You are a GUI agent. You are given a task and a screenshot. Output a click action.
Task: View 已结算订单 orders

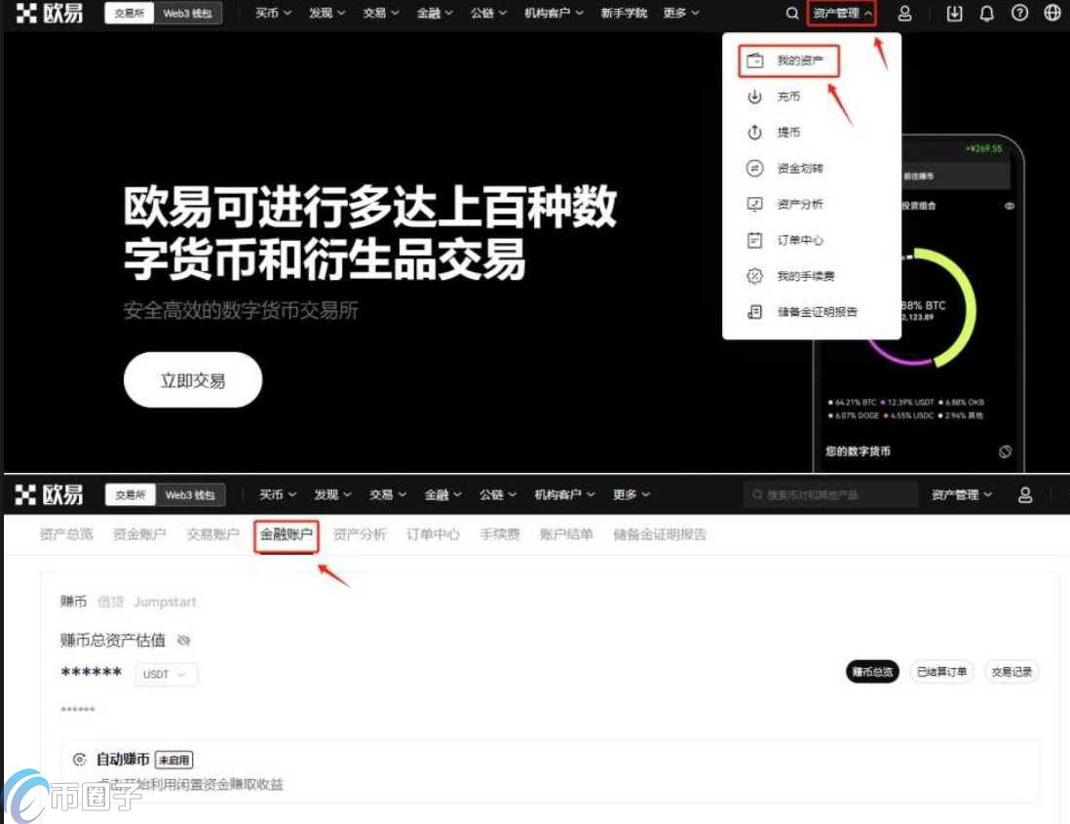coord(941,672)
